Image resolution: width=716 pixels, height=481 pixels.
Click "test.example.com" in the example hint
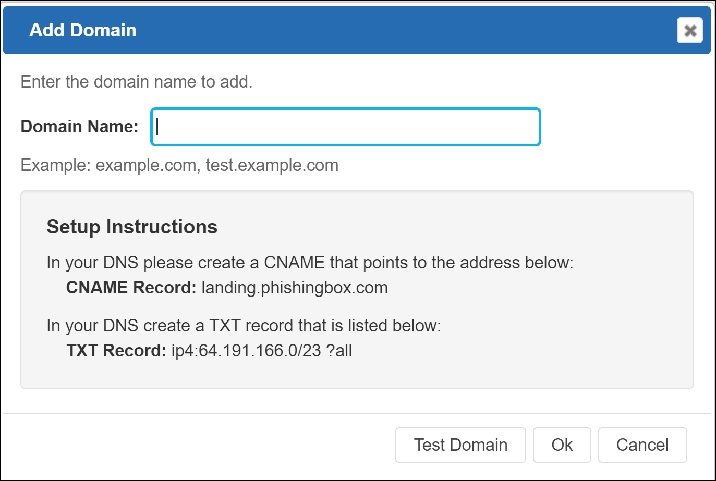click(272, 165)
